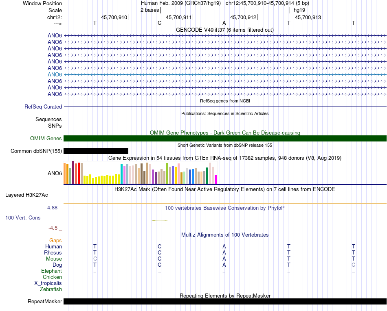Click the cyan bar in GTEx expression chart
This screenshot has width=387, height=311.
click(121, 174)
